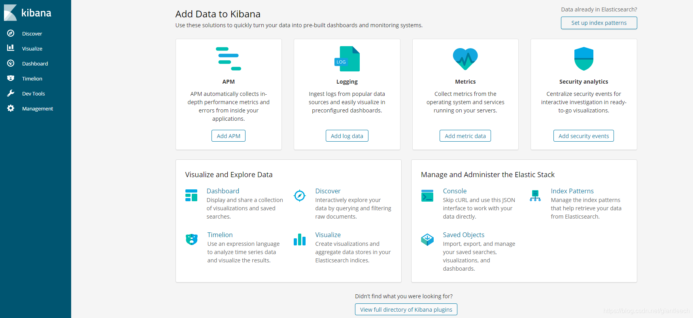Click the Timelion sidebar icon
Image resolution: width=693 pixels, height=318 pixels.
[x=11, y=78]
